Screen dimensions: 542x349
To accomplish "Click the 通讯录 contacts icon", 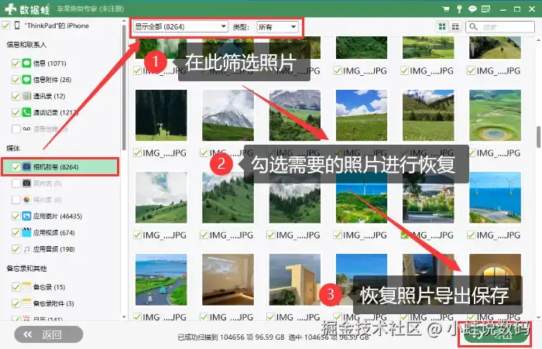I will 26,96.
